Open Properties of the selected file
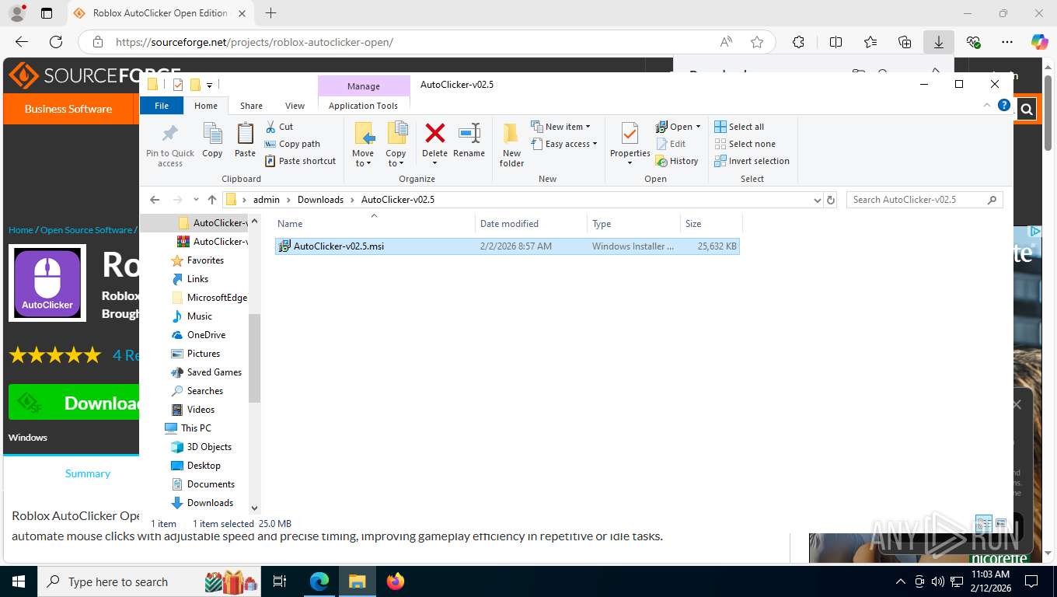This screenshot has height=597, width=1057. click(x=630, y=145)
